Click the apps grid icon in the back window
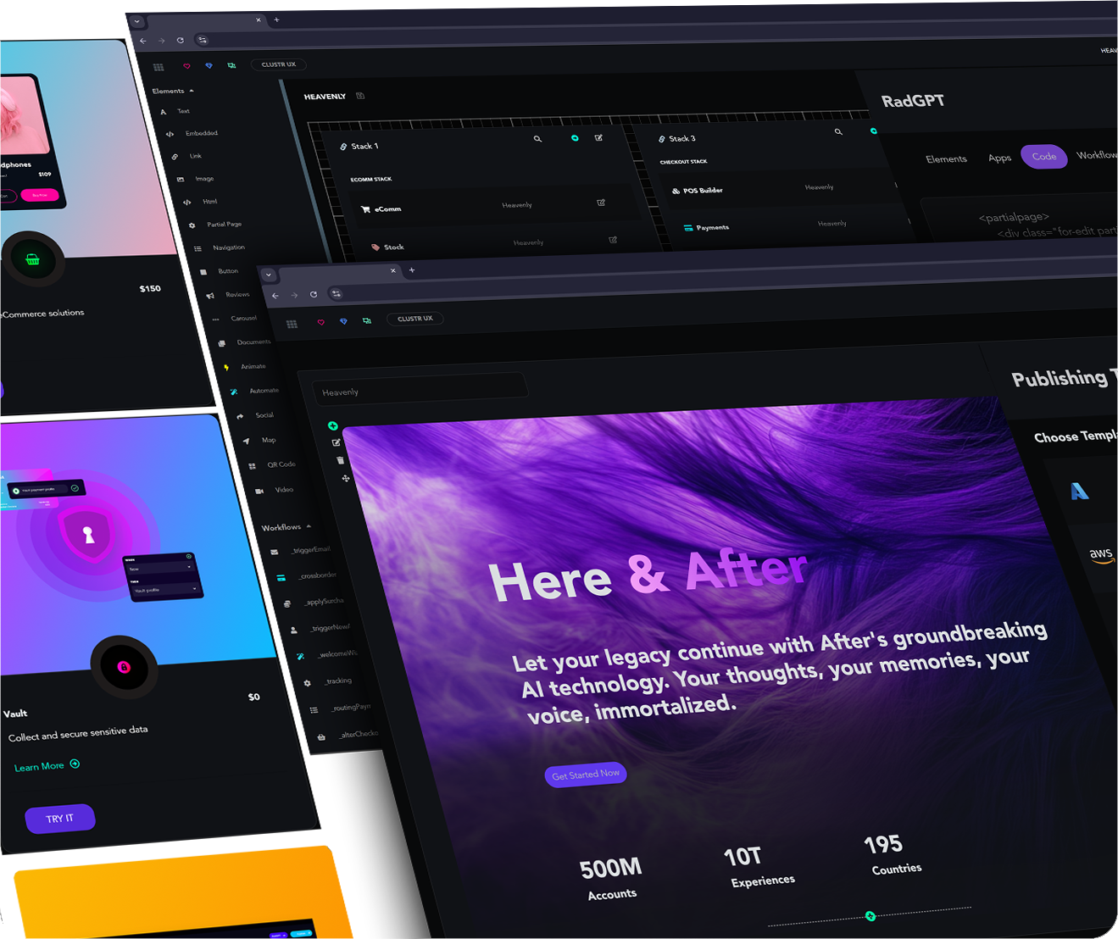The width and height of the screenshot is (1118, 939). (x=159, y=67)
